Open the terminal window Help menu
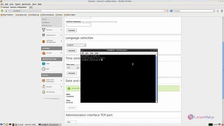This screenshot has height=126, width=224. (x=97, y=53)
